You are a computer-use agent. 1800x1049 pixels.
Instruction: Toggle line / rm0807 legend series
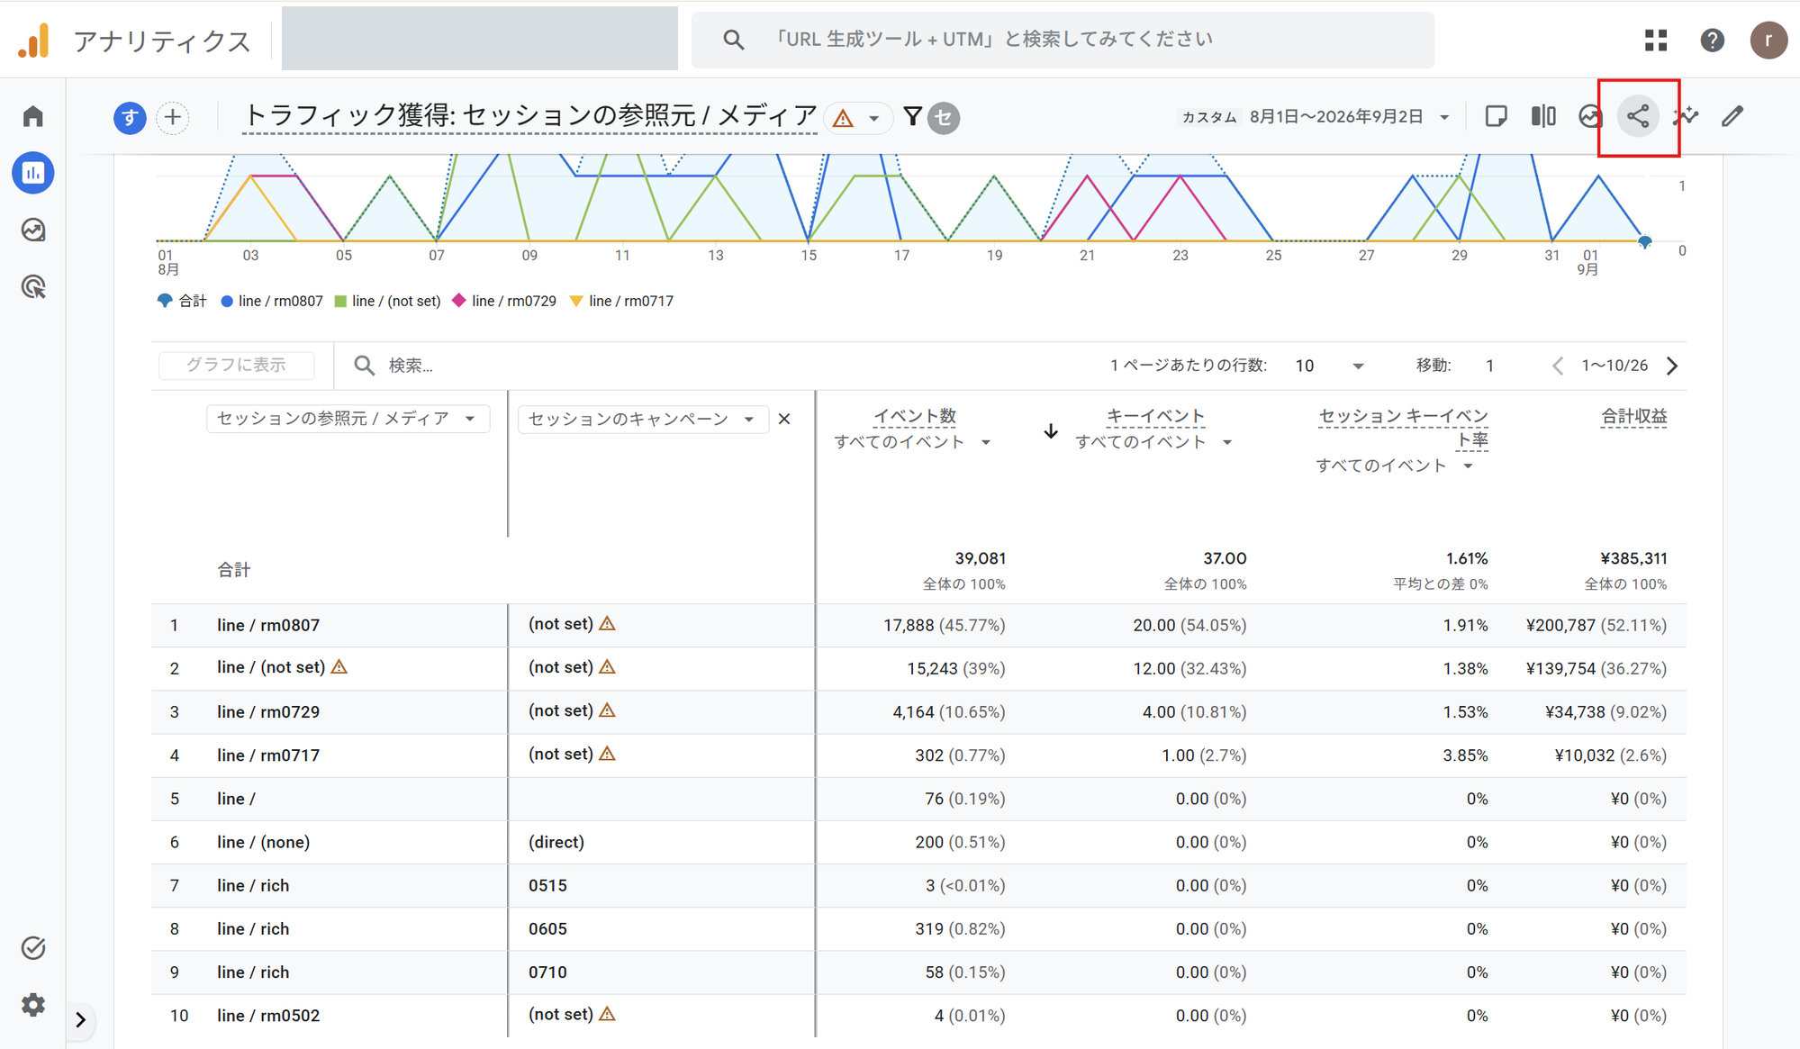(x=272, y=301)
